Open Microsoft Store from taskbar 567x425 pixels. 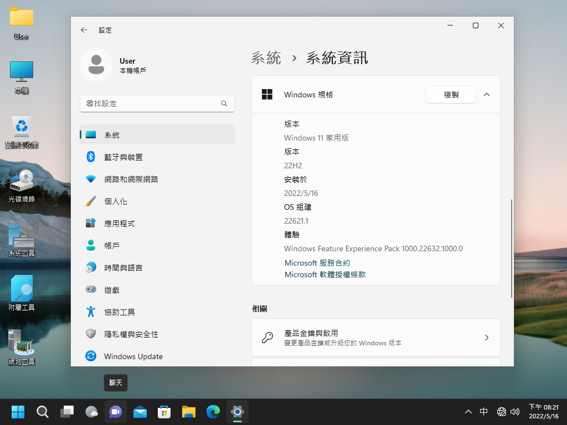pos(164,412)
